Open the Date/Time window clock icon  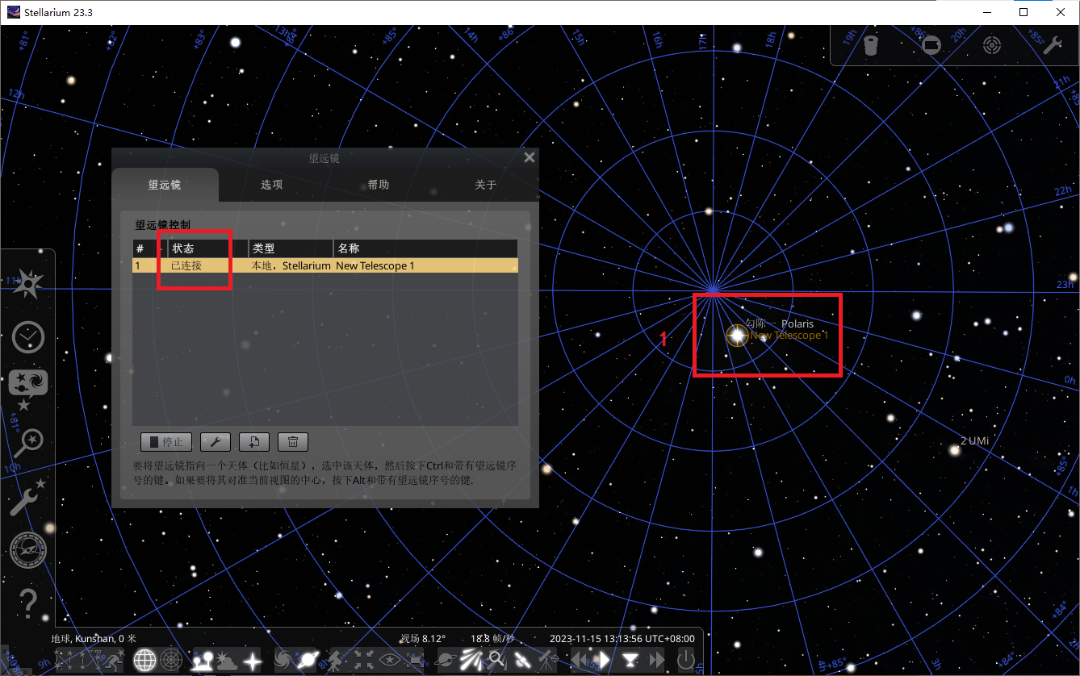pyautogui.click(x=28, y=336)
